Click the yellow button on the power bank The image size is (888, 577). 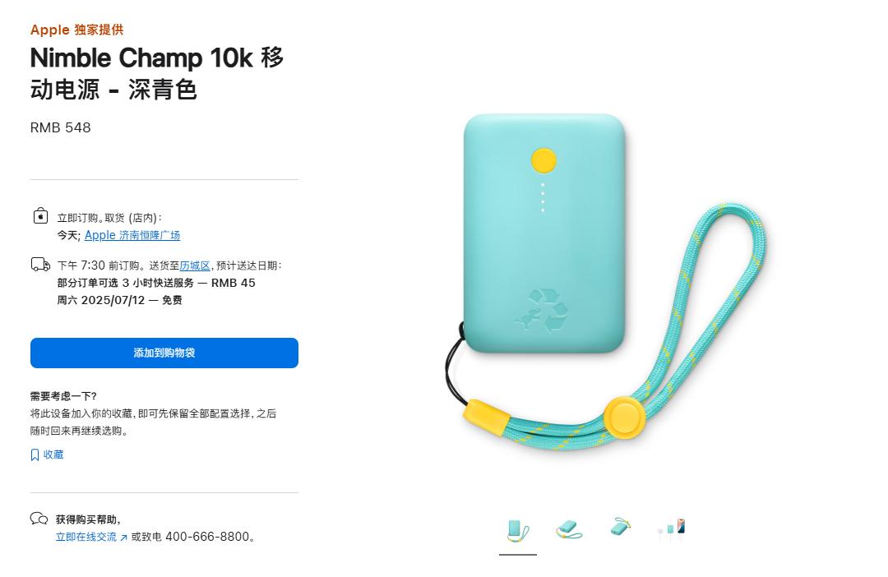pyautogui.click(x=543, y=160)
